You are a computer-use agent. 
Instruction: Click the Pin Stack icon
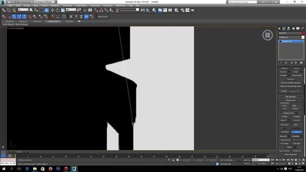pos(281,63)
